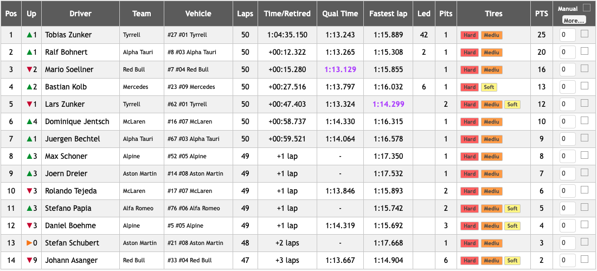The height and width of the screenshot is (271, 597).
Task: Sort table by the Pos column header
Action: tap(11, 14)
